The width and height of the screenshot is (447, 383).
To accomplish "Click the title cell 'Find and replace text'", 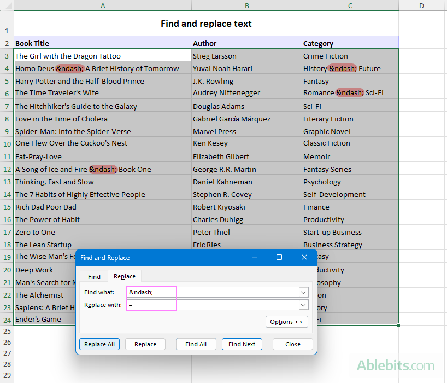I will [x=206, y=24].
